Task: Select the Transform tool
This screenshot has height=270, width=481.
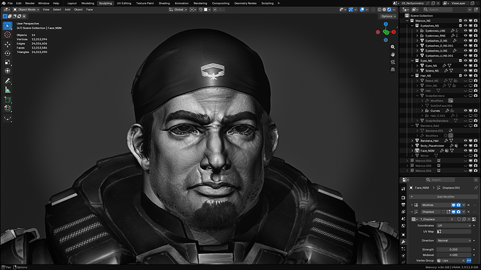Action: tap(8, 71)
